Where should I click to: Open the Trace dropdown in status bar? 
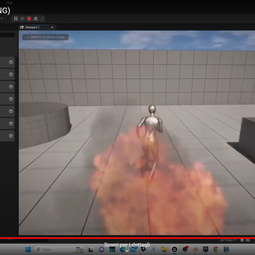coord(229,240)
